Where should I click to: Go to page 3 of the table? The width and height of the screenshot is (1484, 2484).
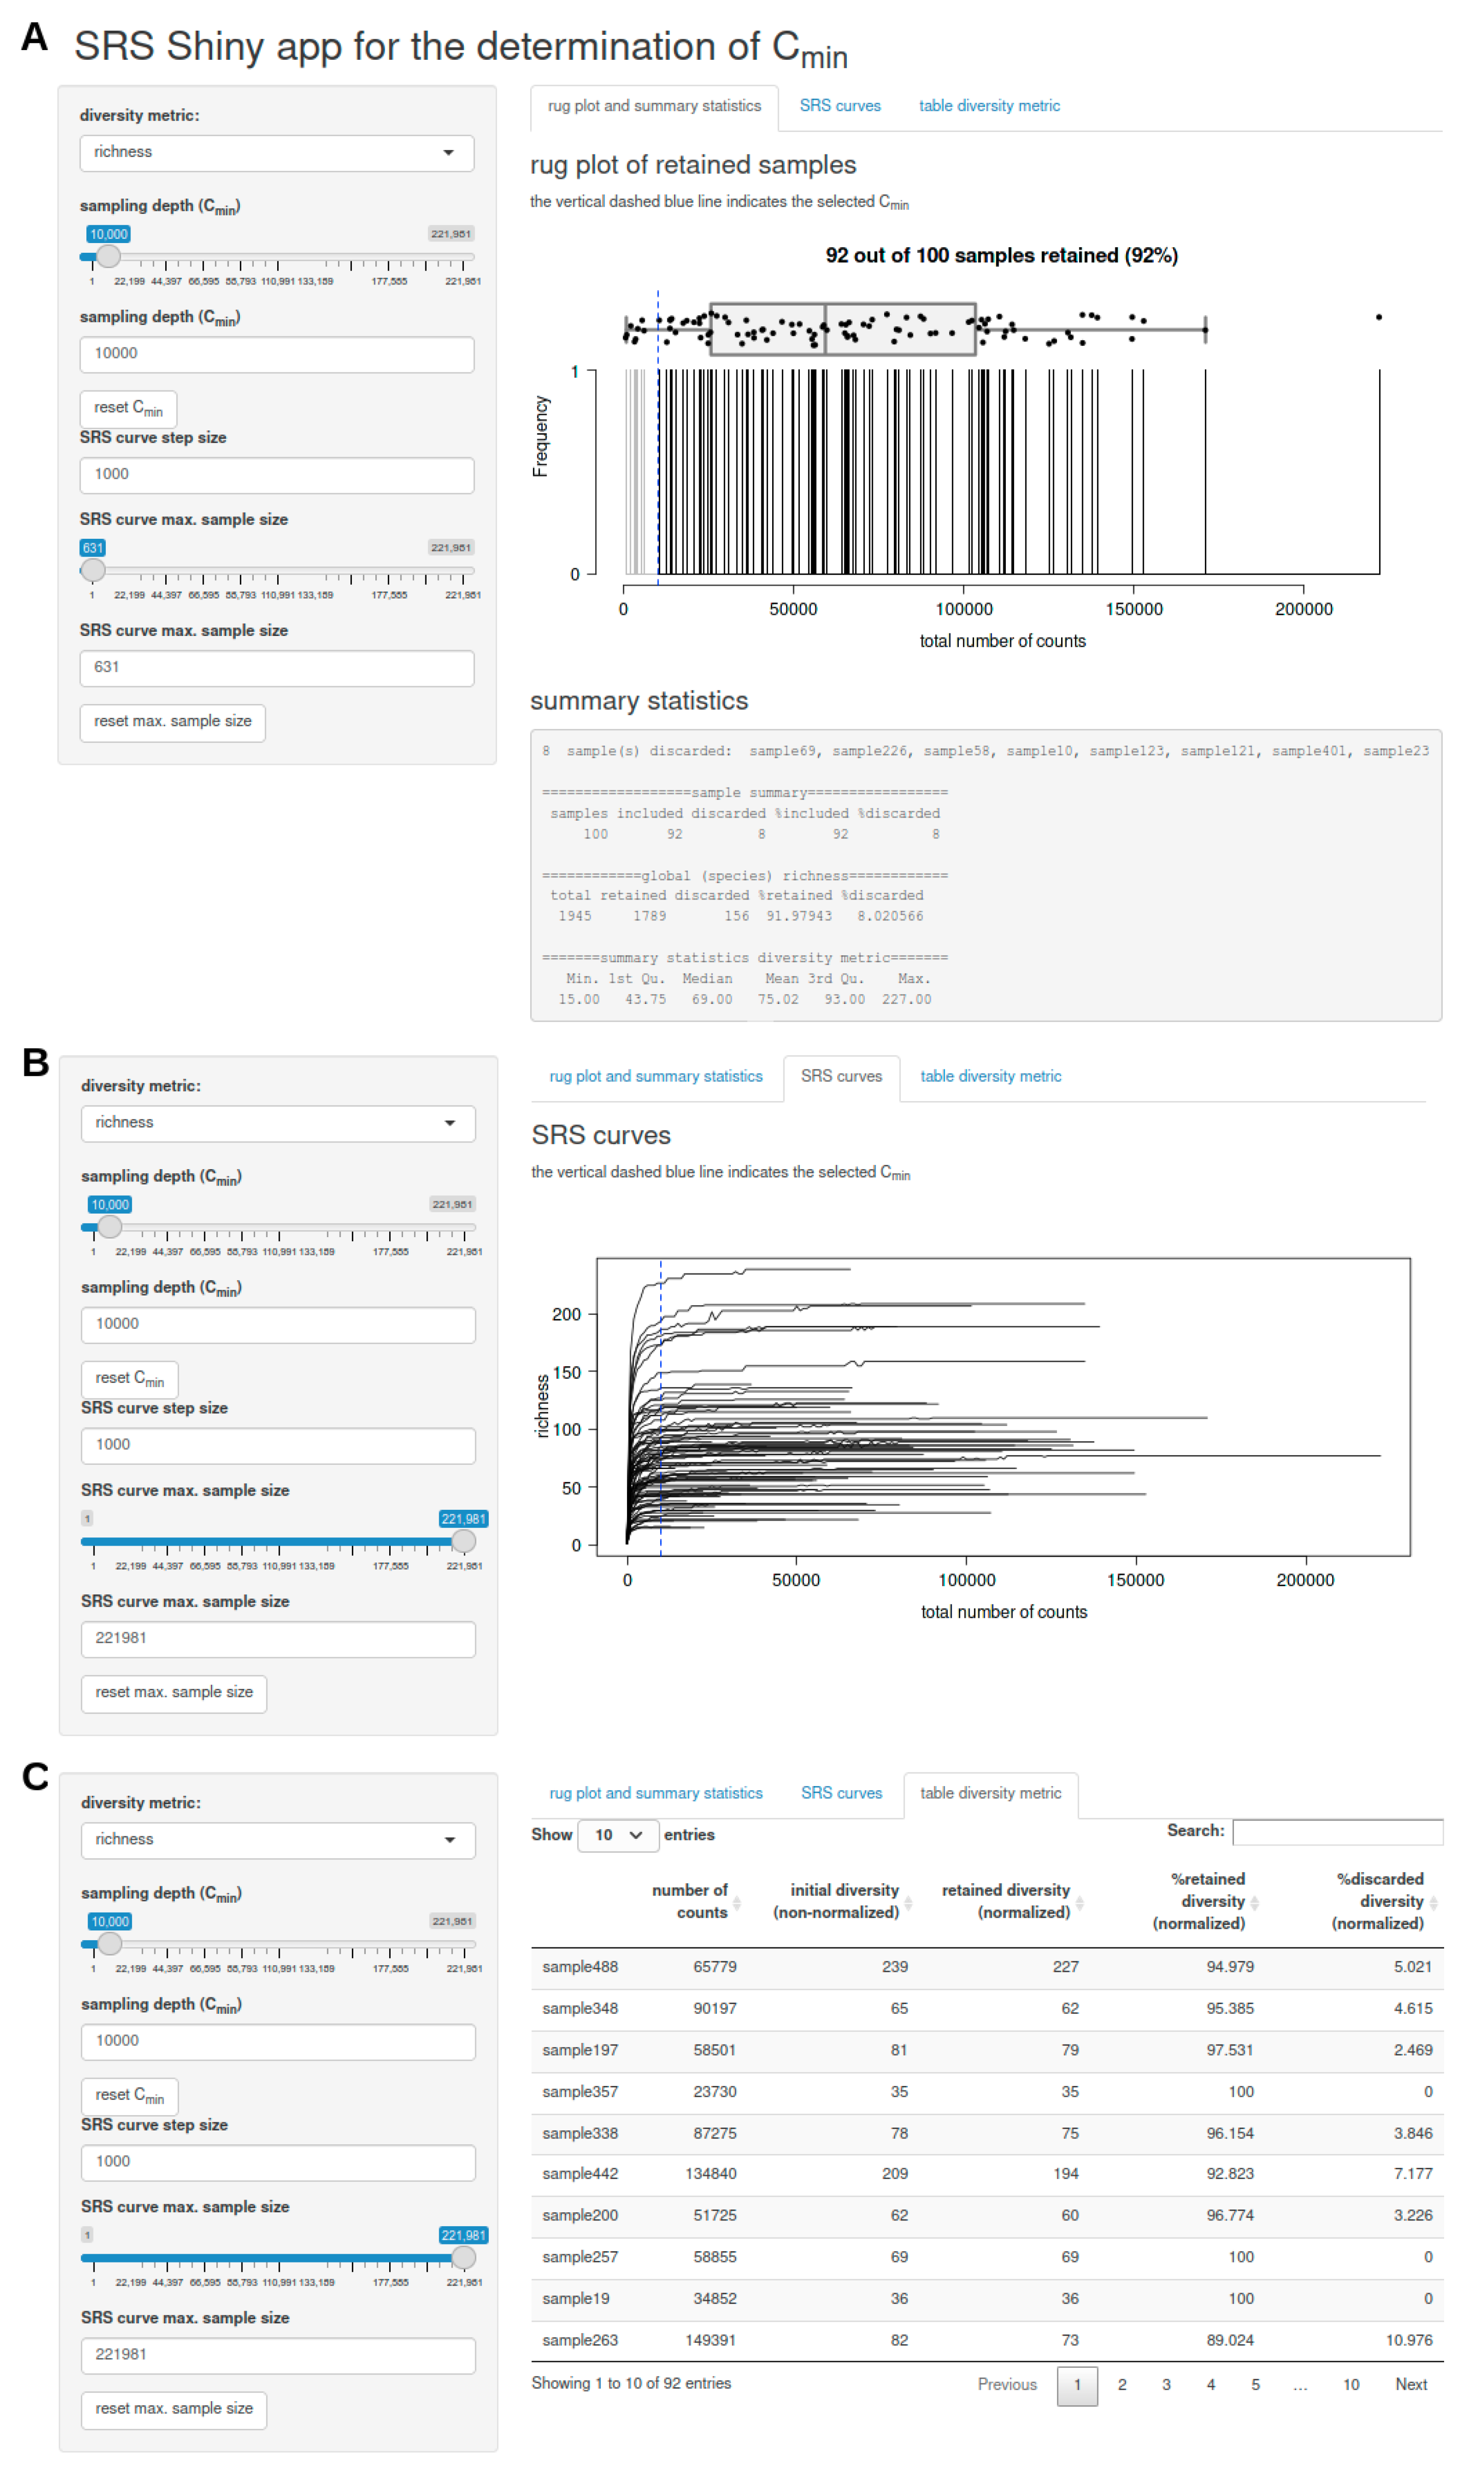[x=1166, y=2385]
